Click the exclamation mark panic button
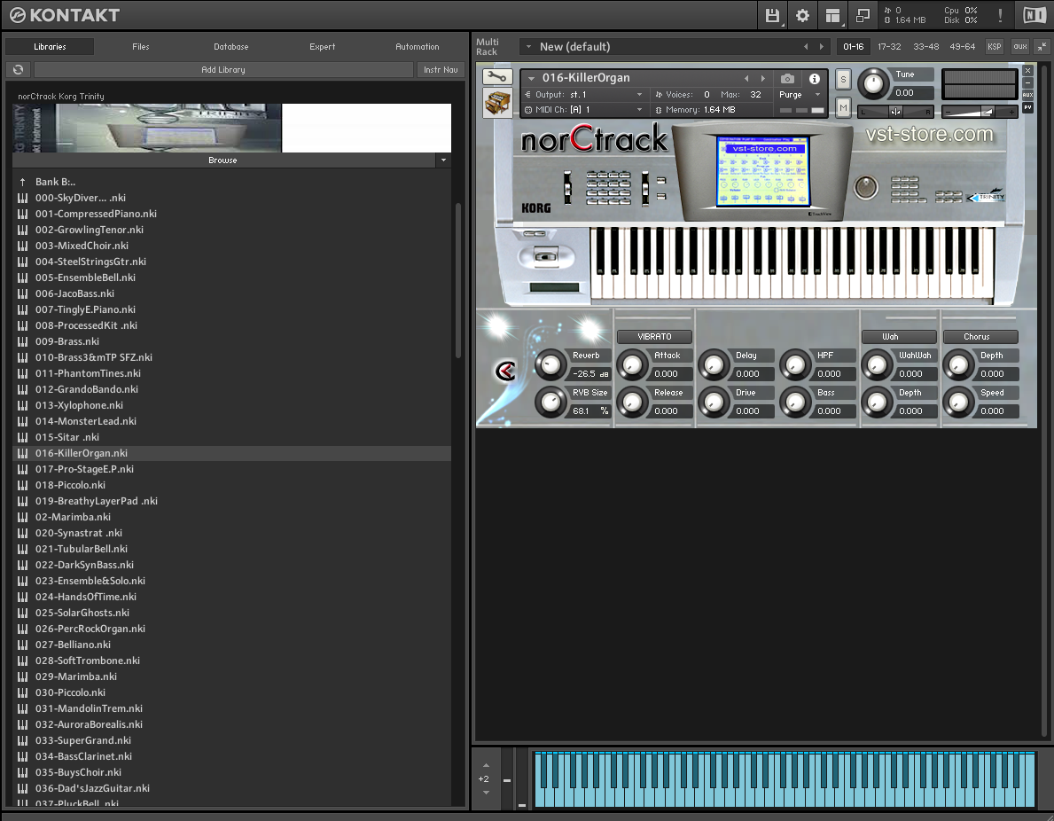This screenshot has width=1054, height=821. click(1000, 15)
